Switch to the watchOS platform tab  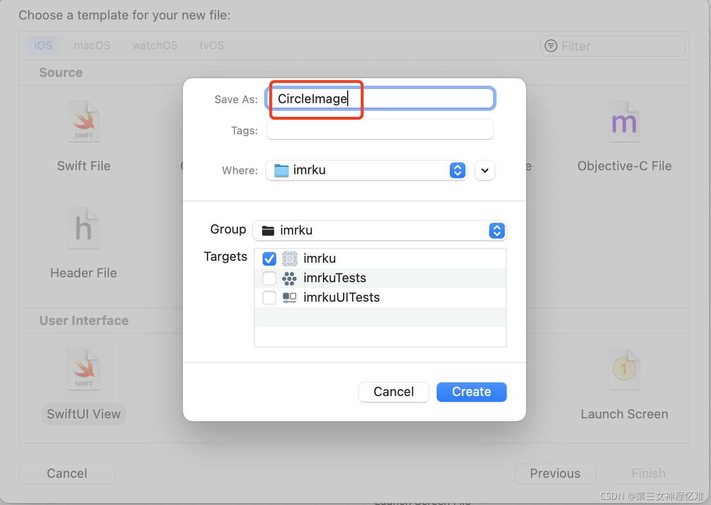click(x=155, y=46)
